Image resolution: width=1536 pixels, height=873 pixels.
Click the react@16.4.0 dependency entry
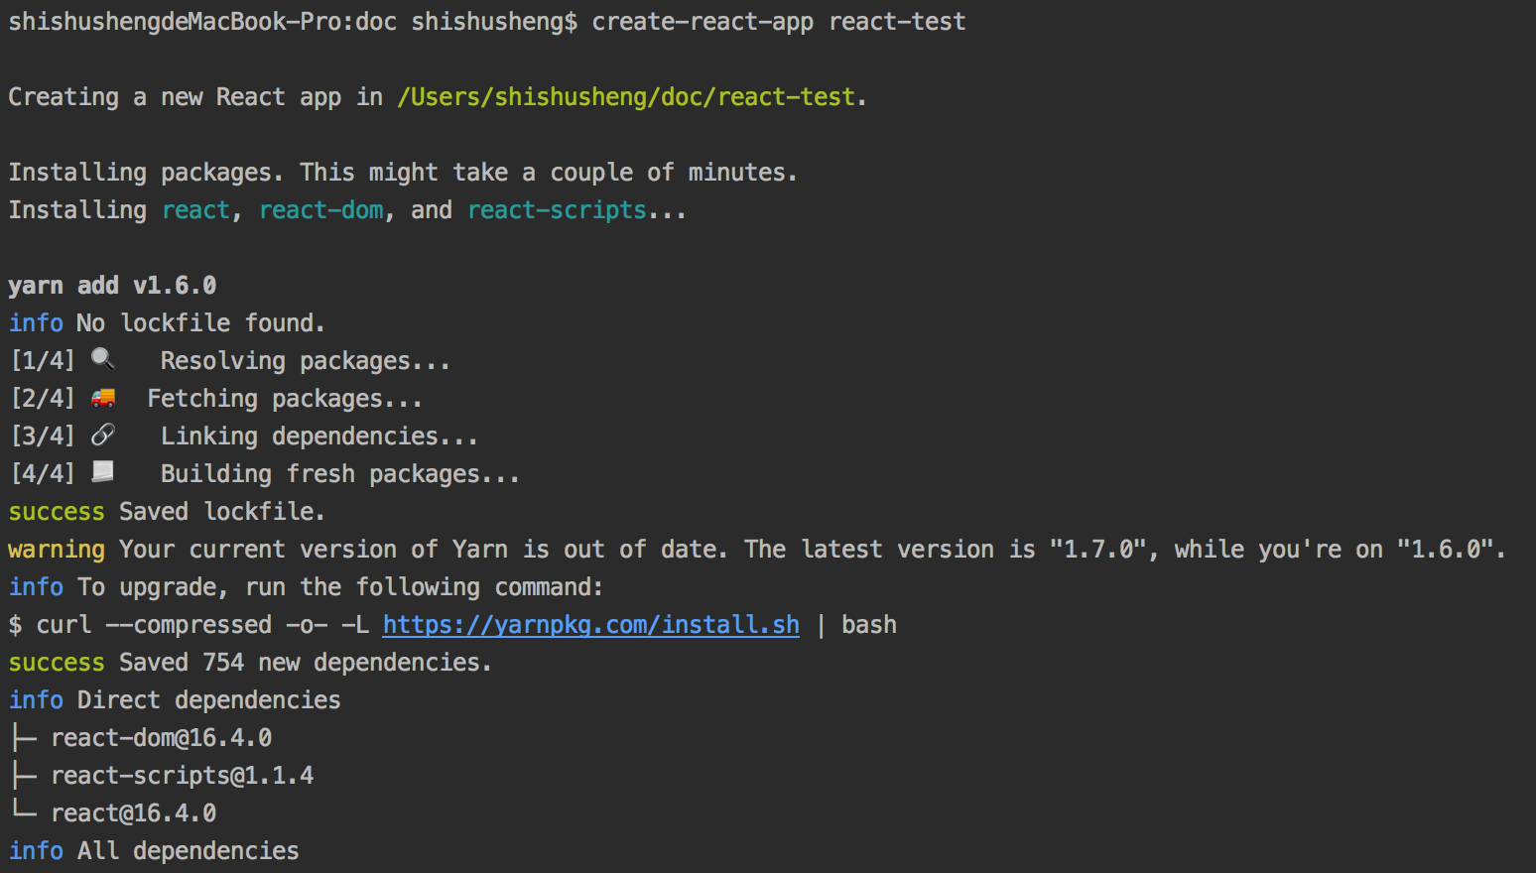[134, 813]
